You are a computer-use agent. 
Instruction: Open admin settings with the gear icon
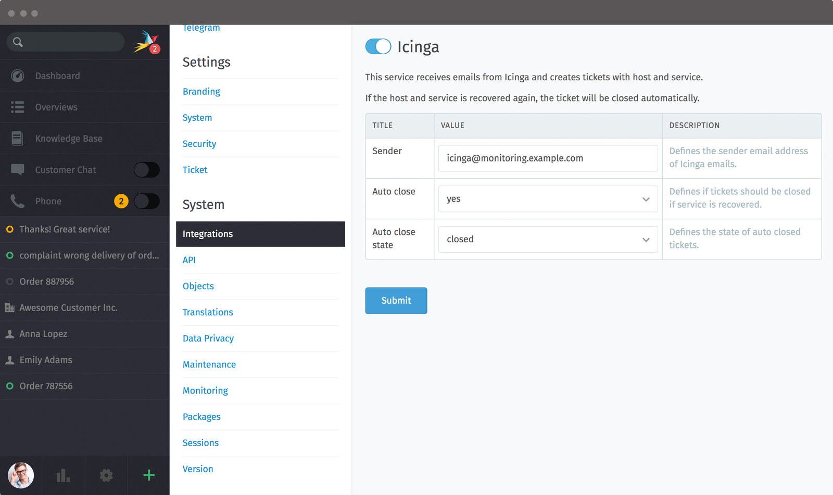pyautogui.click(x=106, y=475)
